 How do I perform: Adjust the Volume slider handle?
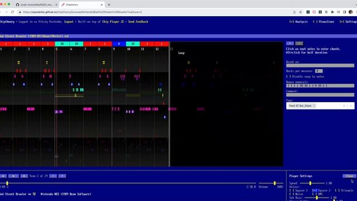(x=274, y=183)
